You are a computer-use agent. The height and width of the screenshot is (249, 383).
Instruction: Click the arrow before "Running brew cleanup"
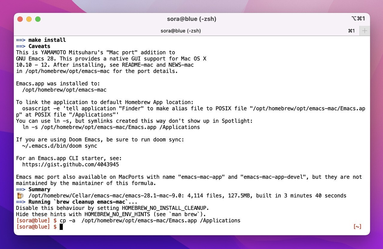click(x=20, y=202)
